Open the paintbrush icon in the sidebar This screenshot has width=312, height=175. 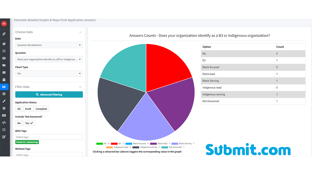pyautogui.click(x=4, y=101)
